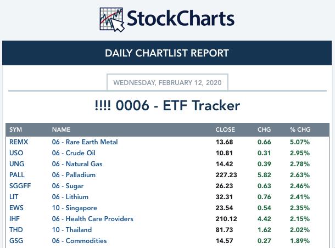Screen dimensions: 335x248
Task: Click the UNG ticker symbol
Action: [x=16, y=164]
